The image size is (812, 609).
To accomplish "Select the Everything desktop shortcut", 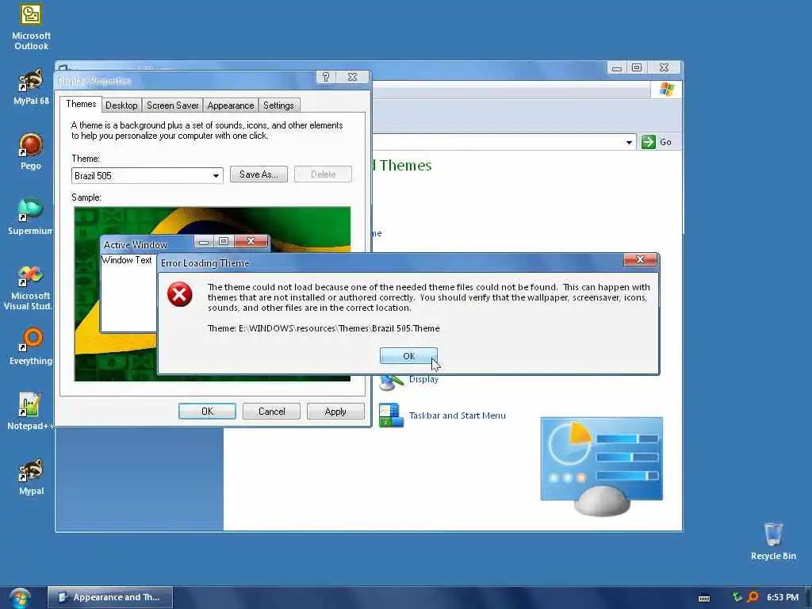I will point(31,347).
